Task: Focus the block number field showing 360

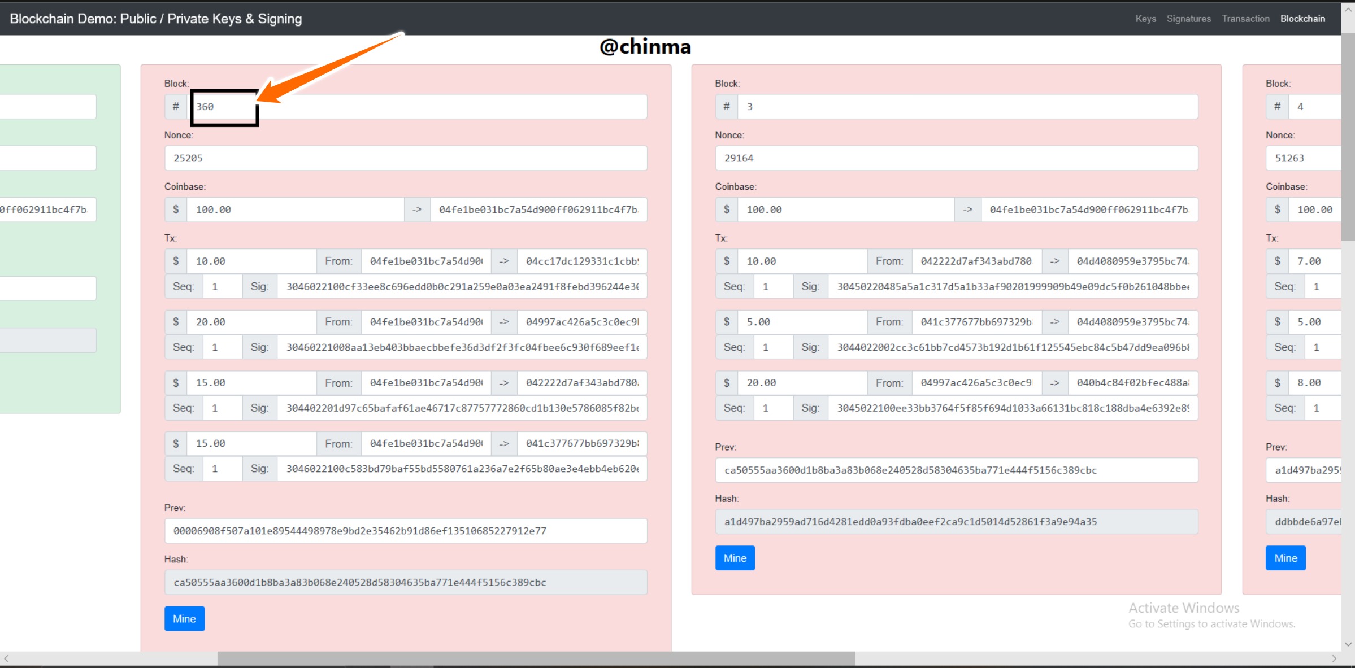Action: (417, 106)
